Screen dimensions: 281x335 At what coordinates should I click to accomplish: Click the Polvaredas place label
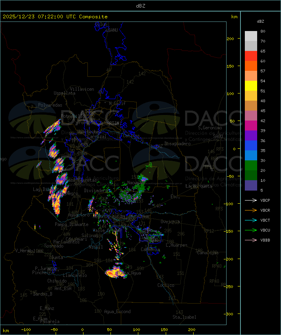pyautogui.click(x=50, y=105)
